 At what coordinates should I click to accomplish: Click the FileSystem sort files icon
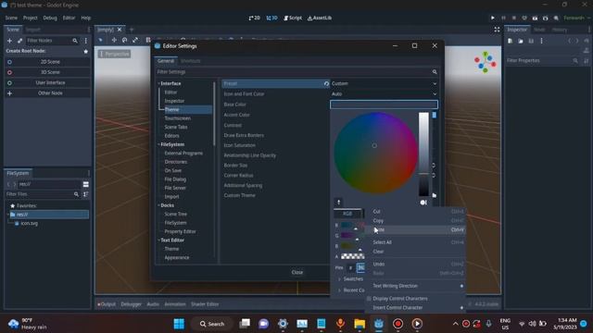86,194
